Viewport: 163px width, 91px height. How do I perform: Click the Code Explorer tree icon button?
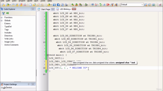[3, 13]
